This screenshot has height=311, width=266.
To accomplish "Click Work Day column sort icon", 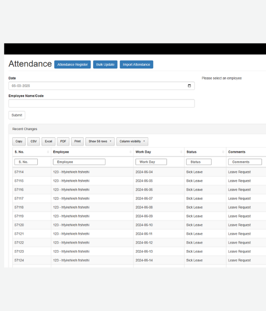I will (181, 152).
